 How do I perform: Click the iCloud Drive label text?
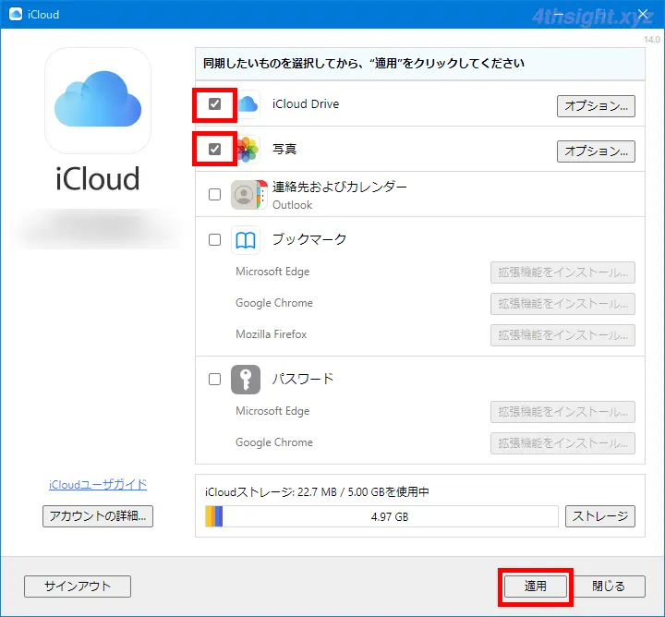pos(306,103)
